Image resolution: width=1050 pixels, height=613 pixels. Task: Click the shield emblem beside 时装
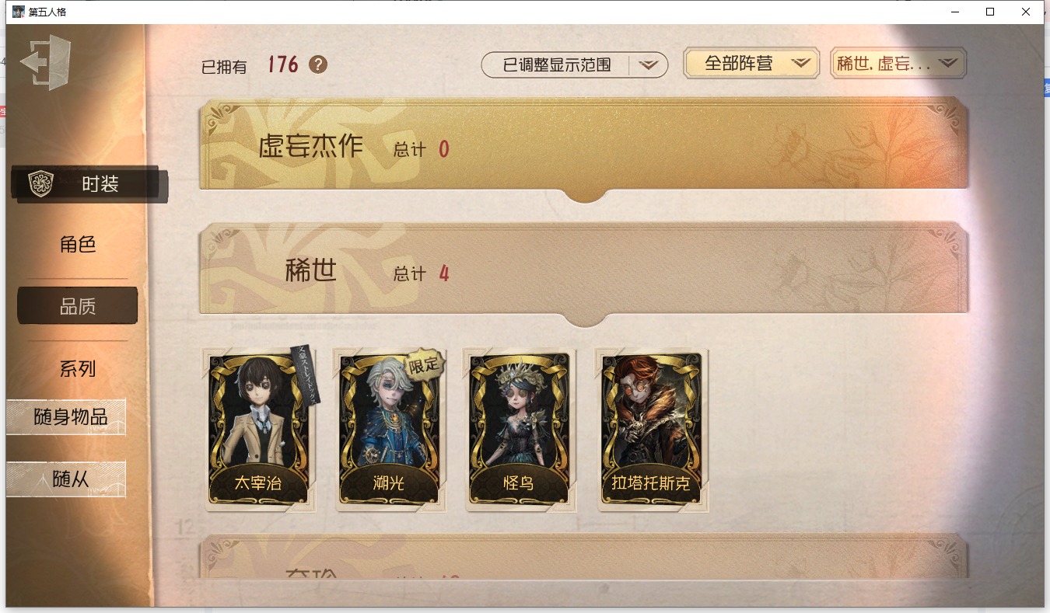click(40, 184)
